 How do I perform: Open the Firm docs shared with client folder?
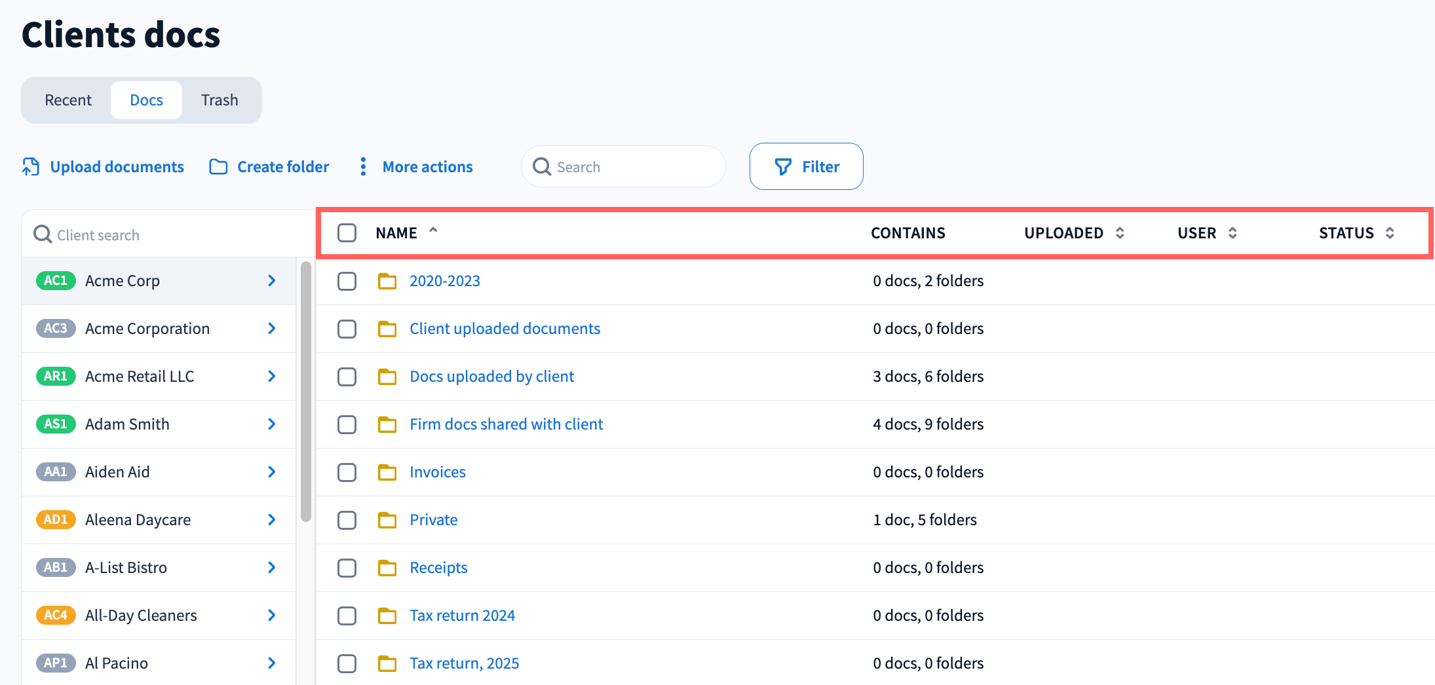click(x=506, y=424)
